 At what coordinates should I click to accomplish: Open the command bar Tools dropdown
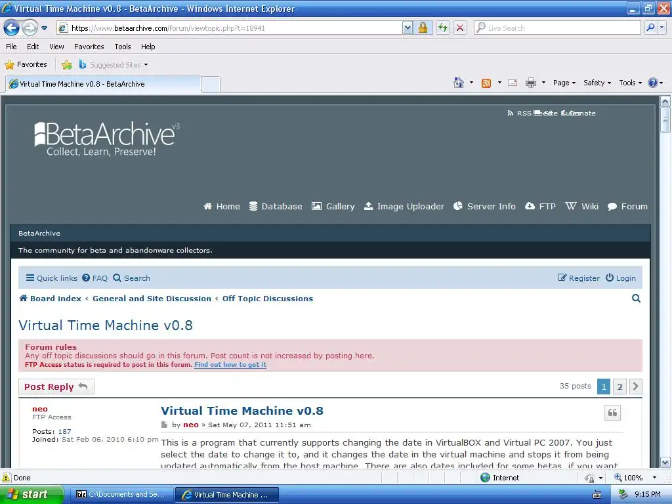[x=631, y=83]
